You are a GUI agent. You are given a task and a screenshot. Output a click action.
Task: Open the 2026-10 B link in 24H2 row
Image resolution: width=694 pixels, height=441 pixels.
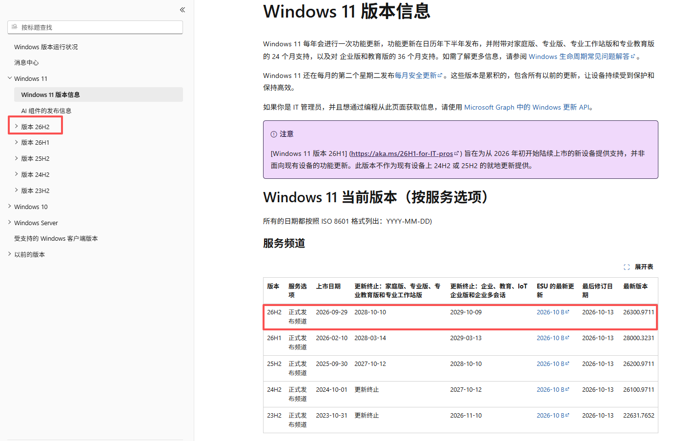pyautogui.click(x=553, y=390)
